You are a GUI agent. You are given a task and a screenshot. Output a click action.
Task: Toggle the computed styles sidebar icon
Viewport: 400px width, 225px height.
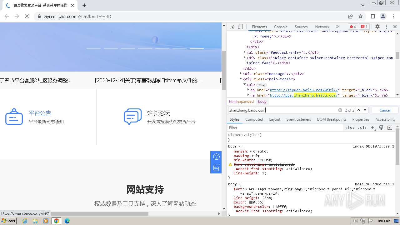(x=390, y=127)
